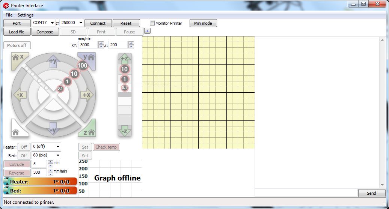This screenshot has width=389, height=209.
Task: Click the Reverse button
Action: tap(17, 173)
